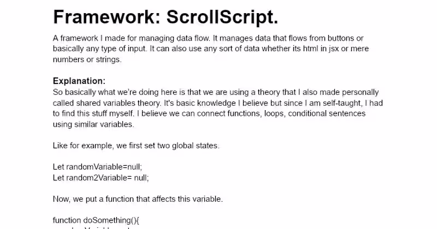Click the "Let random2Variable= null;" code line
The width and height of the screenshot is (437, 229).
pos(101,177)
